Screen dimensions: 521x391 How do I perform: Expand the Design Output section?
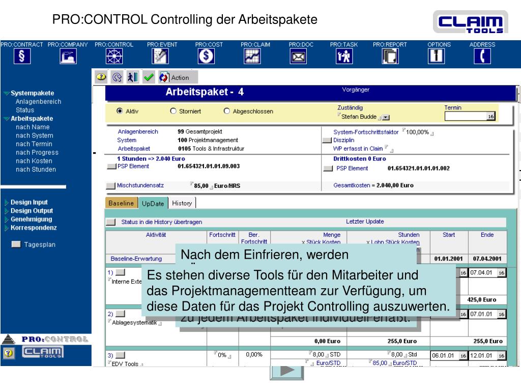click(6, 211)
